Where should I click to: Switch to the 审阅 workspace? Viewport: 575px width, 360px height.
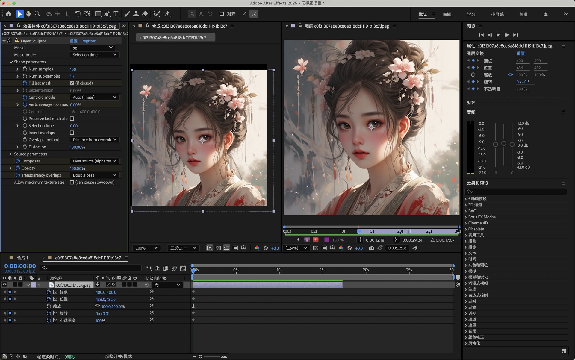point(447,14)
